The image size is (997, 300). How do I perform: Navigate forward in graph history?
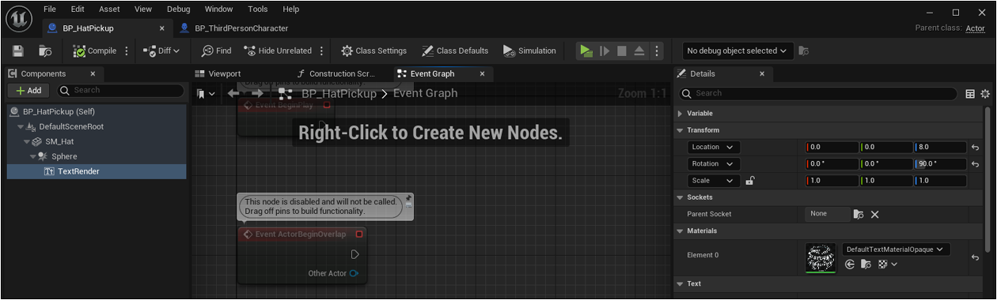(257, 93)
